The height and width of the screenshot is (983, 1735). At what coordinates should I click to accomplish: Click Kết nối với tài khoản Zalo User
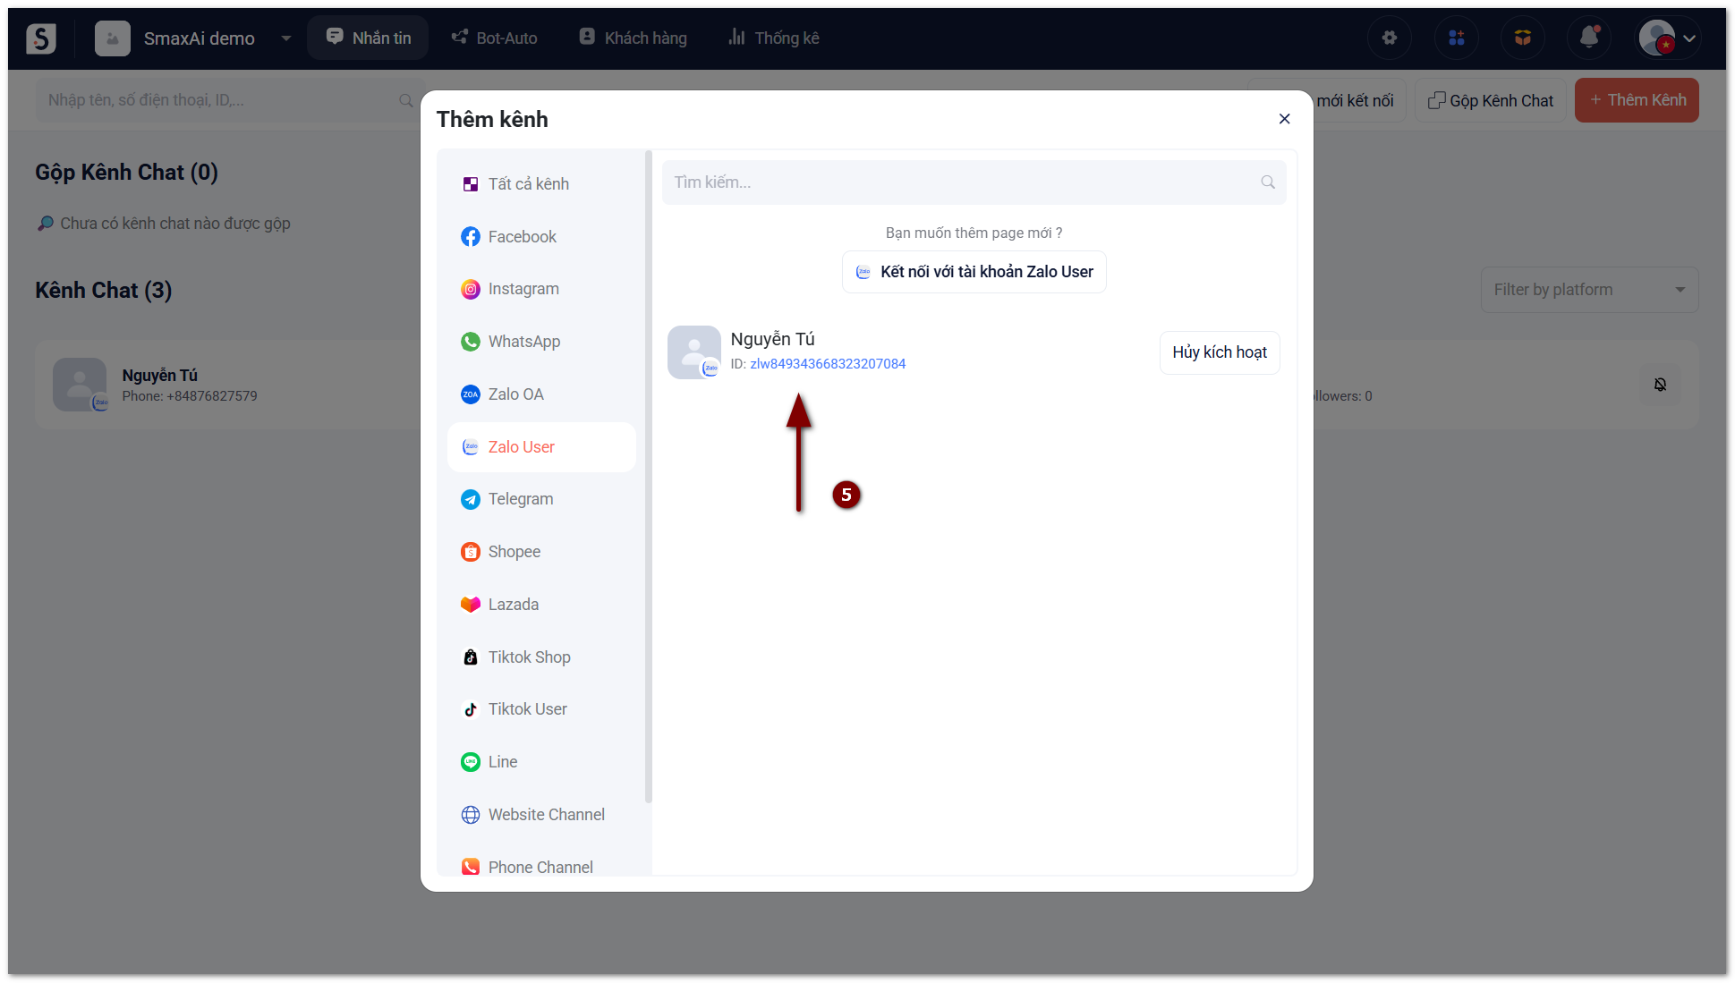point(974,272)
